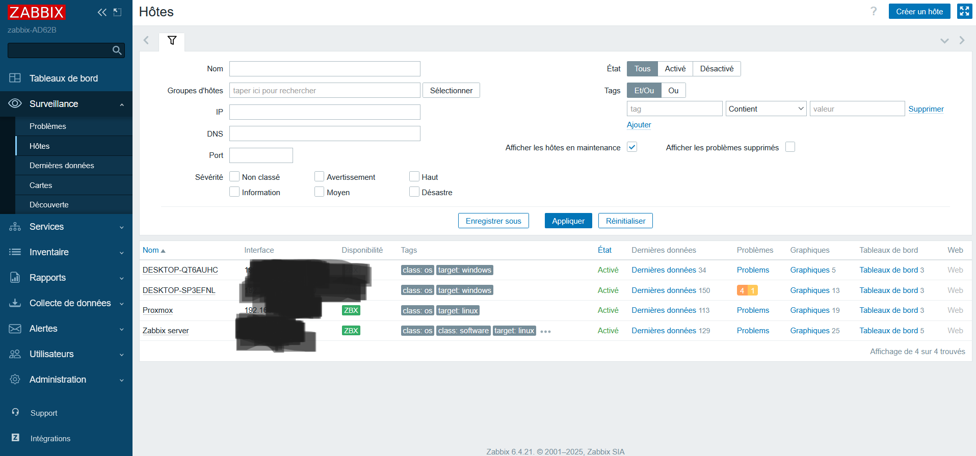Click the ZBX availability badge for Proxmox
The image size is (976, 456).
coord(351,310)
